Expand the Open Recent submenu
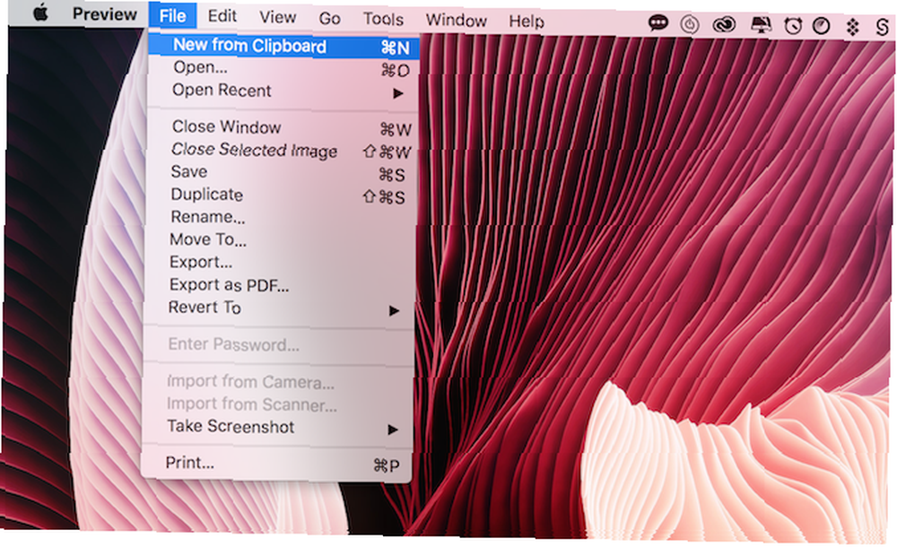Viewport: 897px width, 547px height. [x=282, y=91]
